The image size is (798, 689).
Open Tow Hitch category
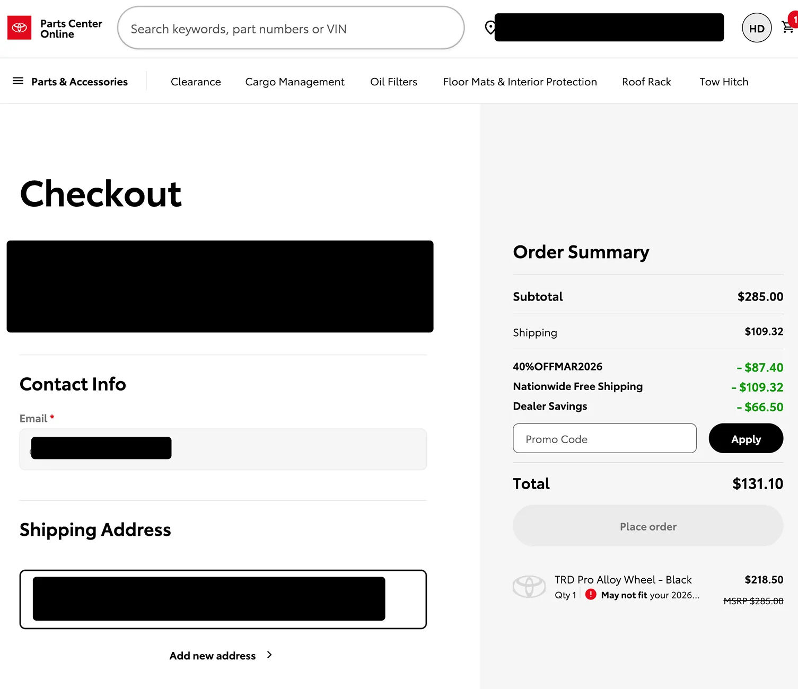[x=724, y=82]
